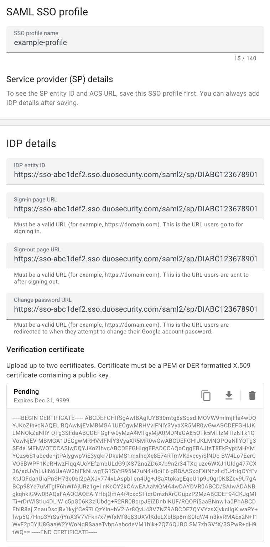This screenshot has width=270, height=547.
Task: Click the copy icon on the certificate card
Action: 206,395
